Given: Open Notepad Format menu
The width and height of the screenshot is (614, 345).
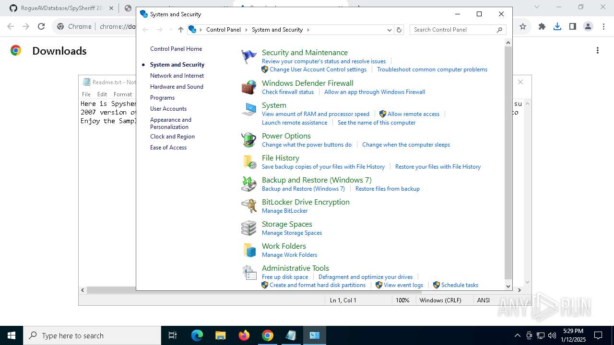Looking at the screenshot, I should [123, 94].
